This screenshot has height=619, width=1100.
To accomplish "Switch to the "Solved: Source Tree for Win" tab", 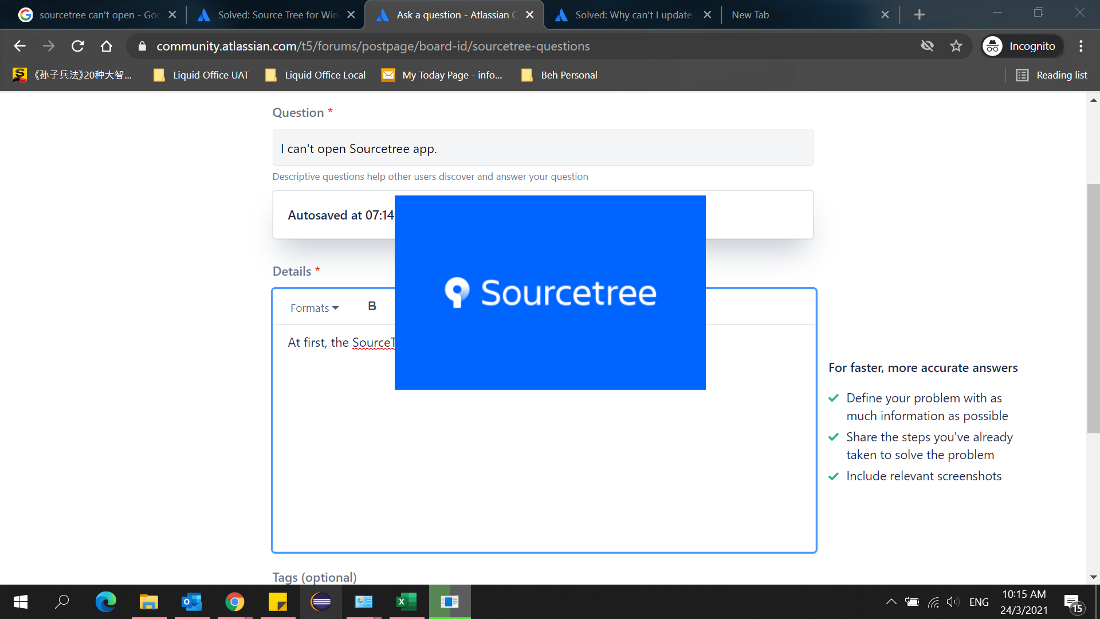I will pos(277,15).
